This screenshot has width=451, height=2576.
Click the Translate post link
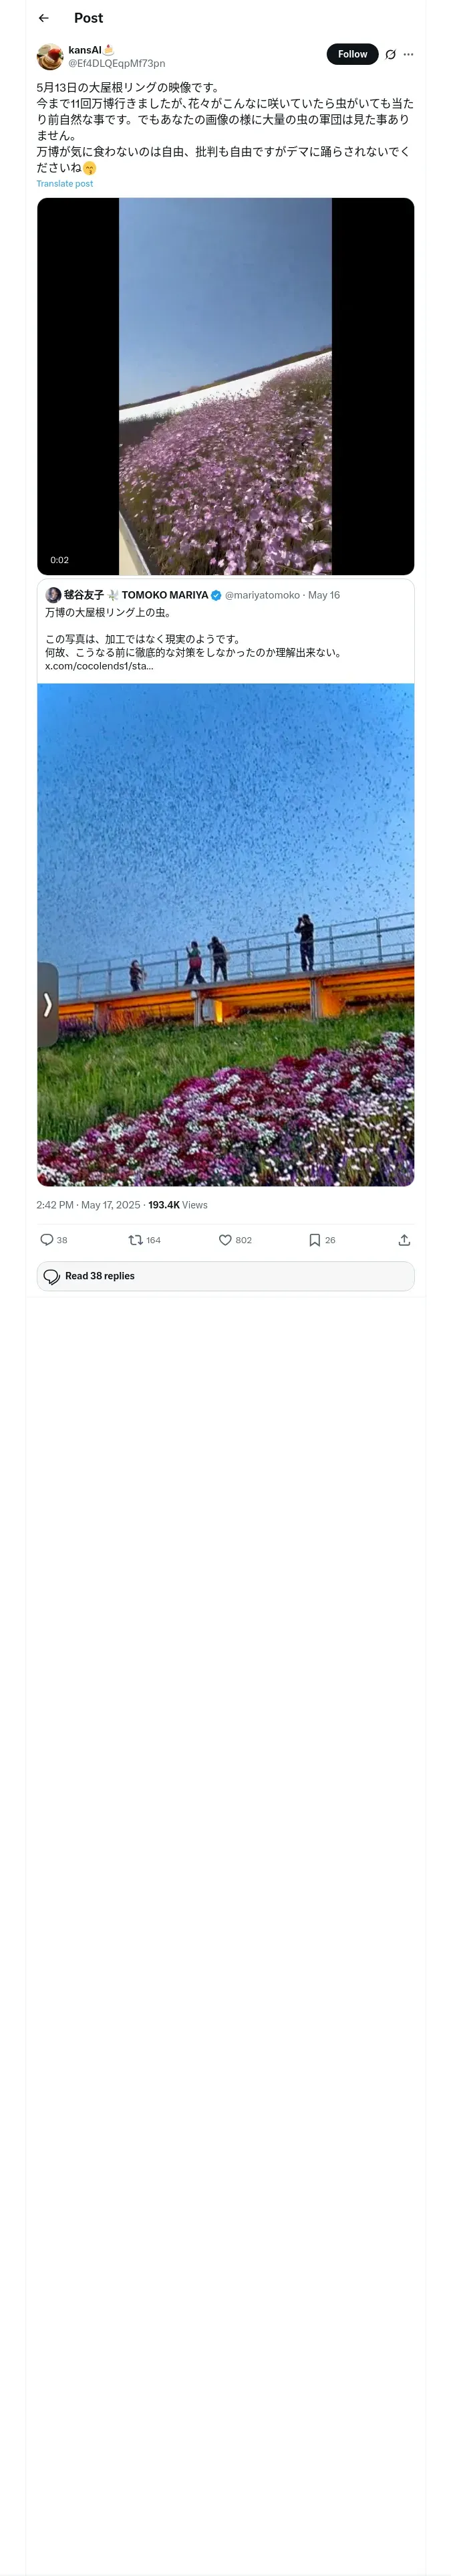coord(65,184)
